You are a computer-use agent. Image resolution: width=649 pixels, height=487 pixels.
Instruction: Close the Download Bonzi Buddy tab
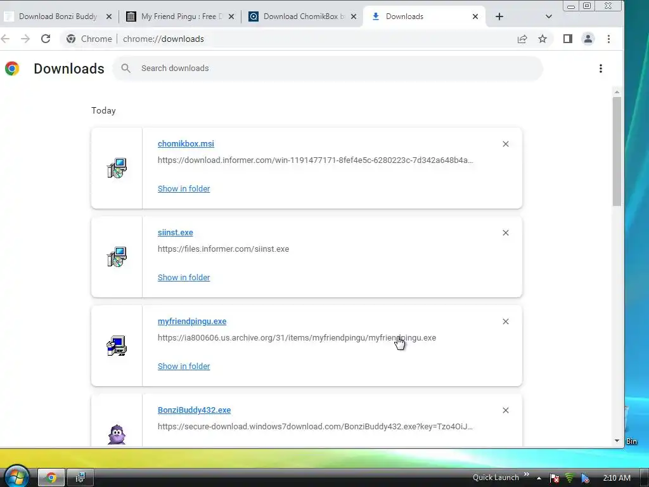(109, 16)
